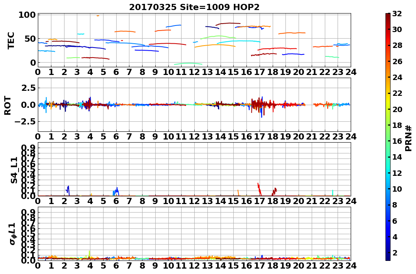The image size is (416, 274).
Task: Select hour 10 tick below S4_L1 panel
Action: coord(168,201)
